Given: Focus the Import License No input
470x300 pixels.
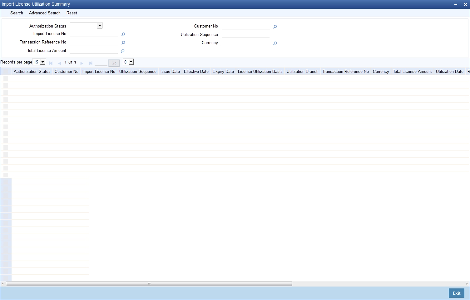Looking at the screenshot, I should tap(94, 34).
